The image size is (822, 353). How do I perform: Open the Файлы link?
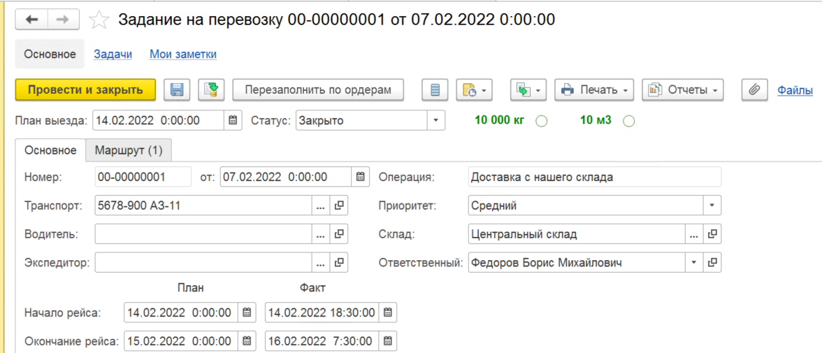(795, 89)
